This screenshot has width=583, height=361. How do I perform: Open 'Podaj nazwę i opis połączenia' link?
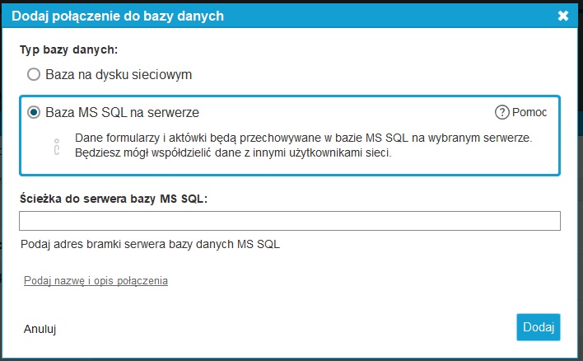click(x=96, y=280)
